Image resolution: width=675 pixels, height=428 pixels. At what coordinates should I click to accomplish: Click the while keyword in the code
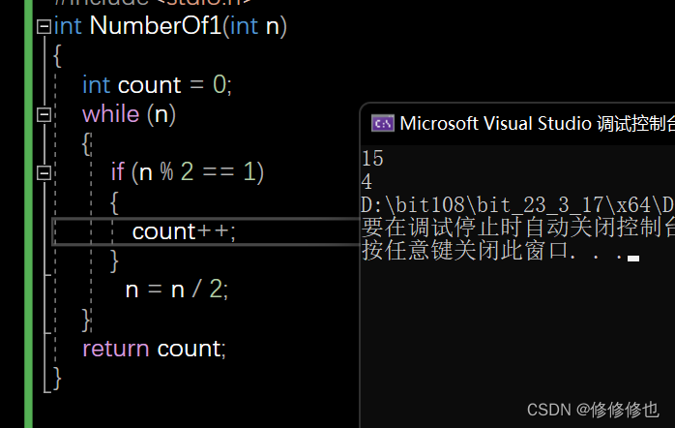(x=110, y=114)
